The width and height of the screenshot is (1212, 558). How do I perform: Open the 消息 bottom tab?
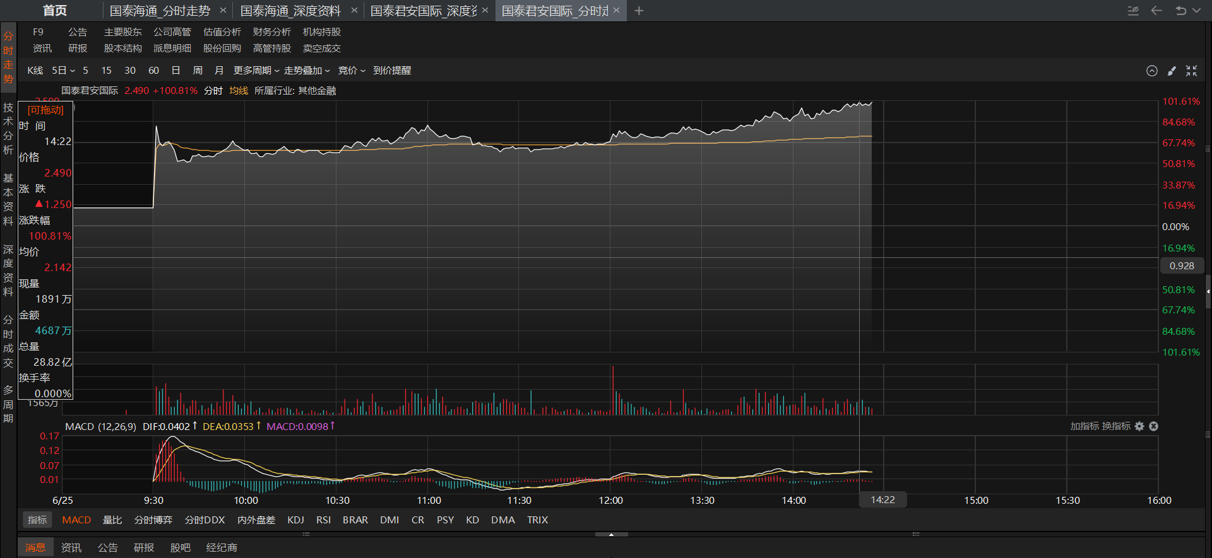point(35,547)
